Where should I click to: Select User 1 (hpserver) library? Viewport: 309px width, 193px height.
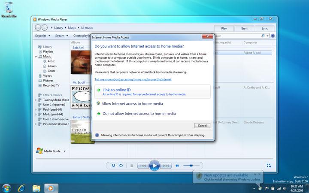(x=54, y=105)
